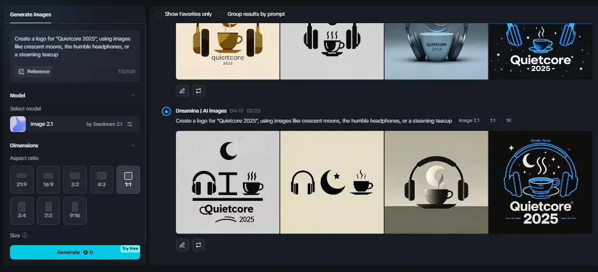Open model settings sliders icon
The width and height of the screenshot is (598, 272).
click(x=130, y=124)
